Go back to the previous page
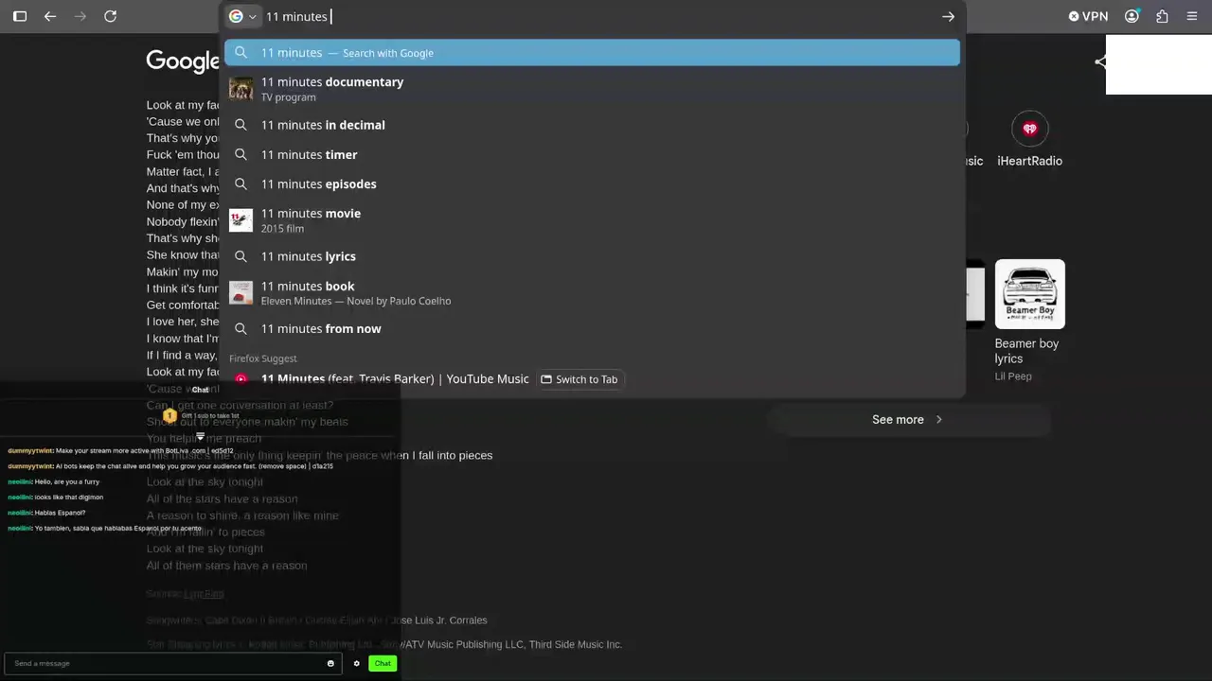 pos(50,16)
